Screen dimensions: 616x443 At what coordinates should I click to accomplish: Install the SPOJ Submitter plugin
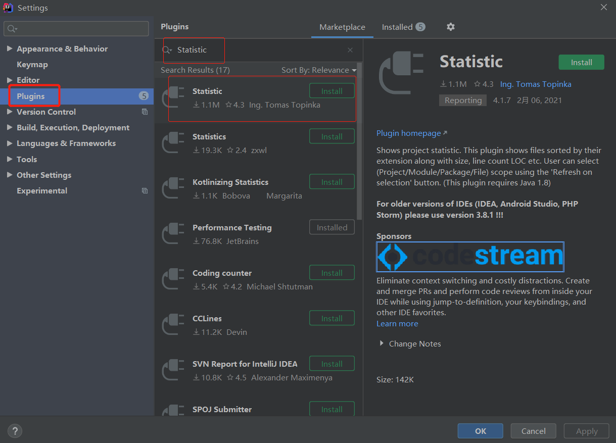click(x=332, y=409)
